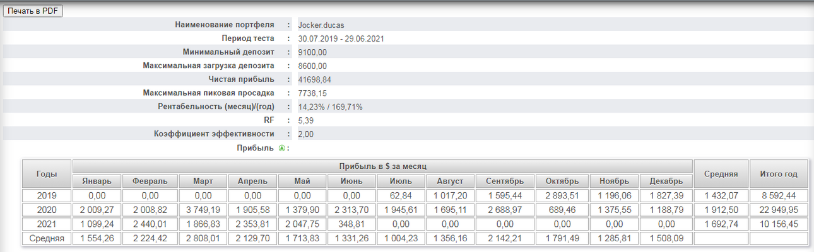Click the 'Май' column header

pos(302,181)
